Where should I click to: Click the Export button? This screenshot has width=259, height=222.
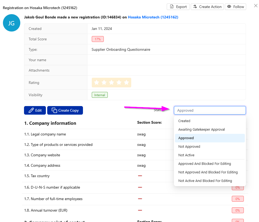point(178,7)
